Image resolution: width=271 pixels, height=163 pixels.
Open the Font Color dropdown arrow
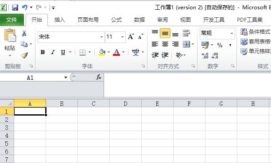(123, 52)
